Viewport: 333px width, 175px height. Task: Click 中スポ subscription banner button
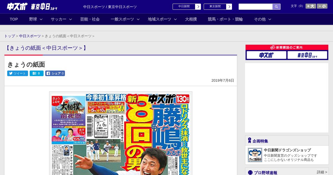266,55
